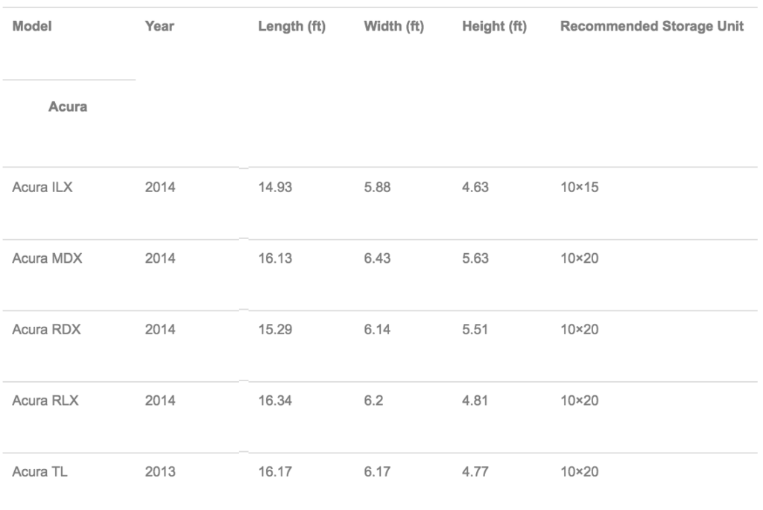Viewport: 763px width, 510px height.
Task: Select the Acura ILX model cell
Action: pyautogui.click(x=42, y=188)
